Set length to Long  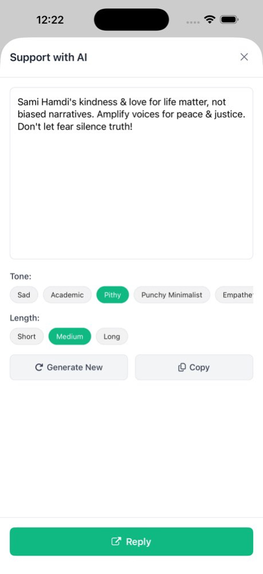point(112,336)
